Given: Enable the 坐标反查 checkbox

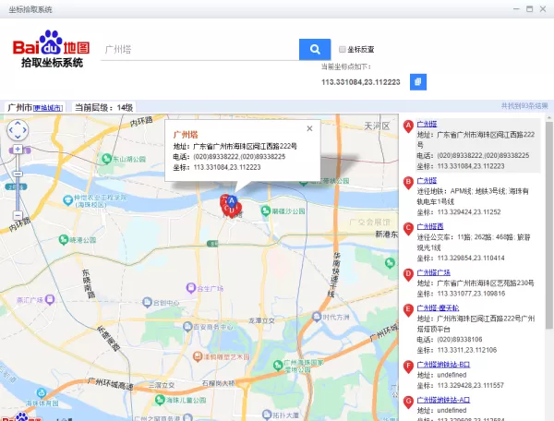Looking at the screenshot, I should tap(342, 49).
